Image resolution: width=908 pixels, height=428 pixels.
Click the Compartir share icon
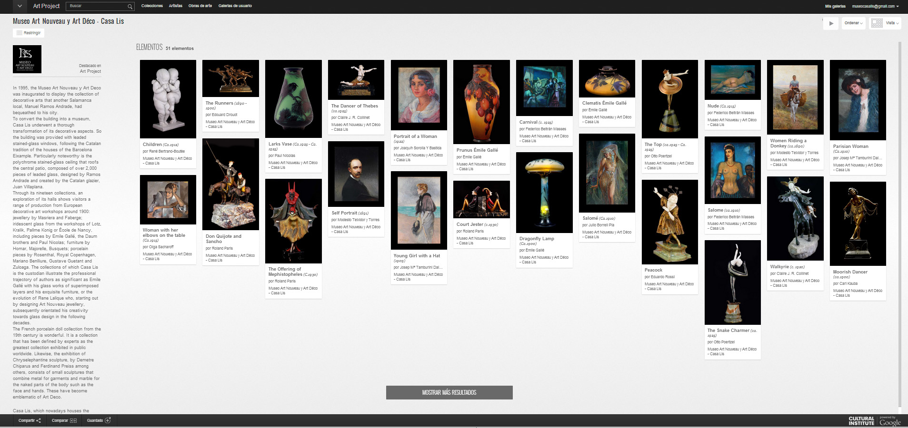click(39, 420)
